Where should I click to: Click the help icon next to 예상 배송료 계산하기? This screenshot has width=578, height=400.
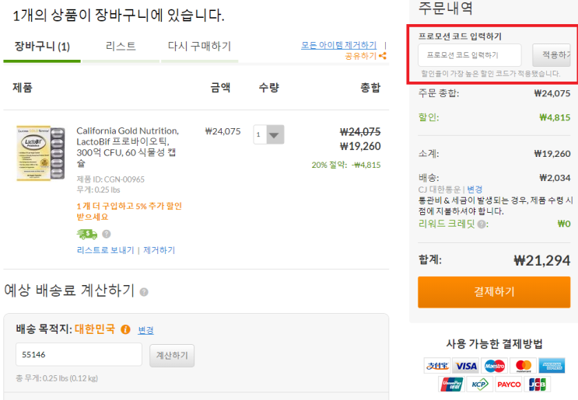tap(144, 292)
